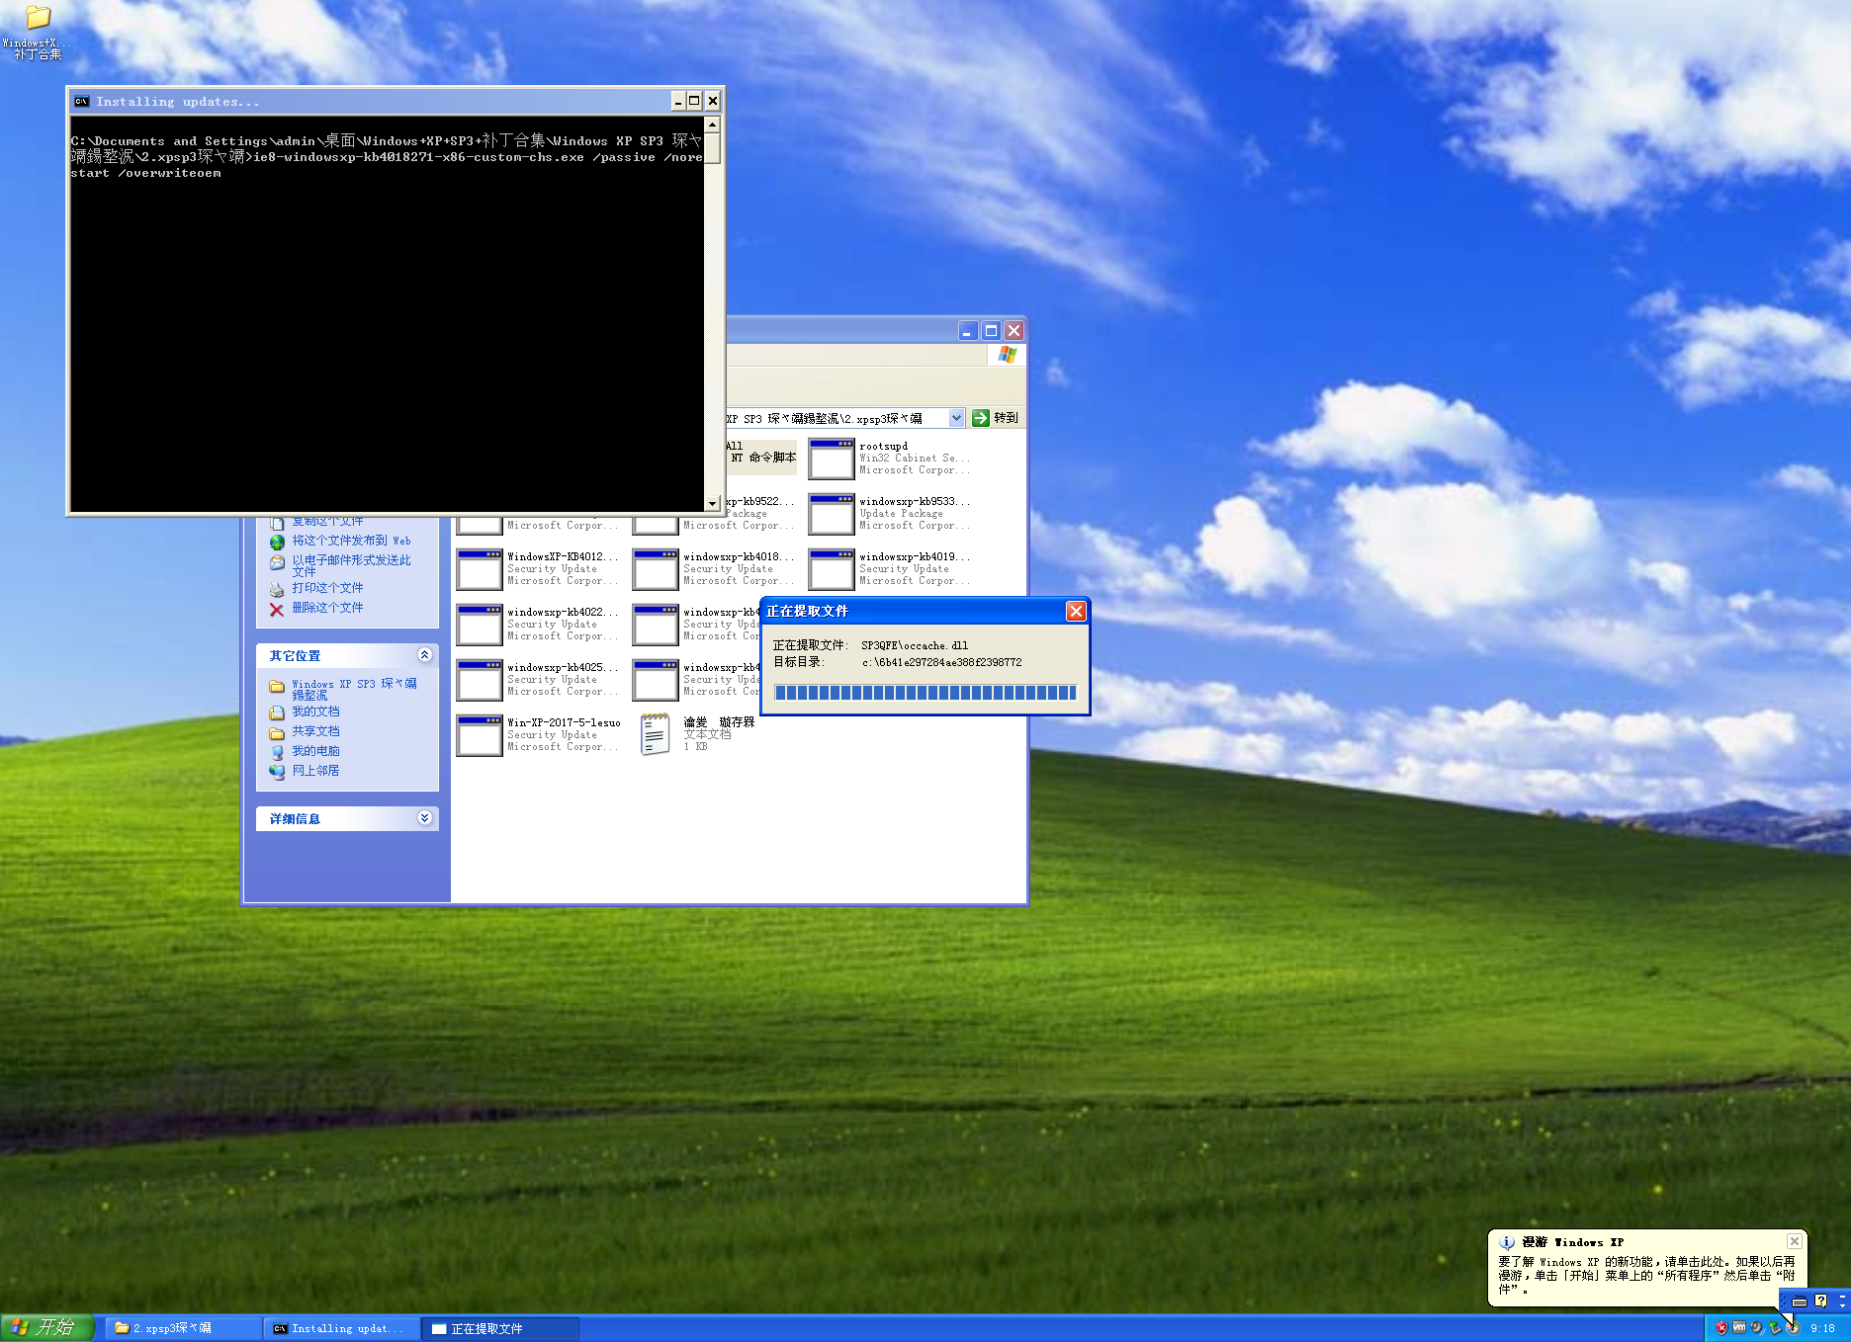The height and width of the screenshot is (1342, 1851).
Task: Click the language bar keyboard icon
Action: (x=1800, y=1301)
